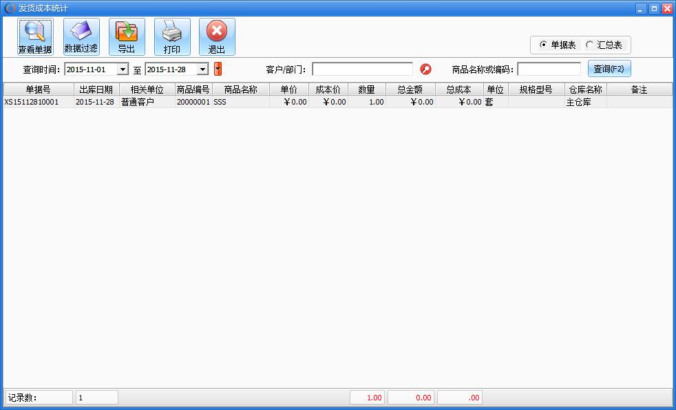
Task: Sort by 总成本 column header
Action: [459, 89]
